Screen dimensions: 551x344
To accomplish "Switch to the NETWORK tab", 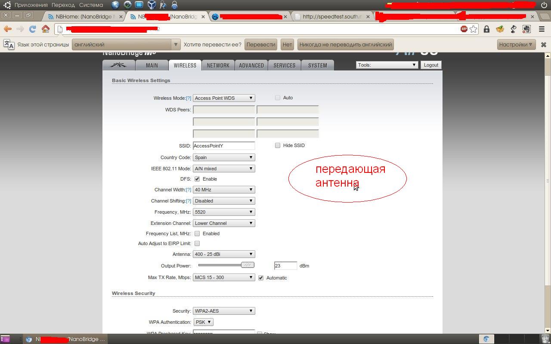I will click(x=218, y=65).
